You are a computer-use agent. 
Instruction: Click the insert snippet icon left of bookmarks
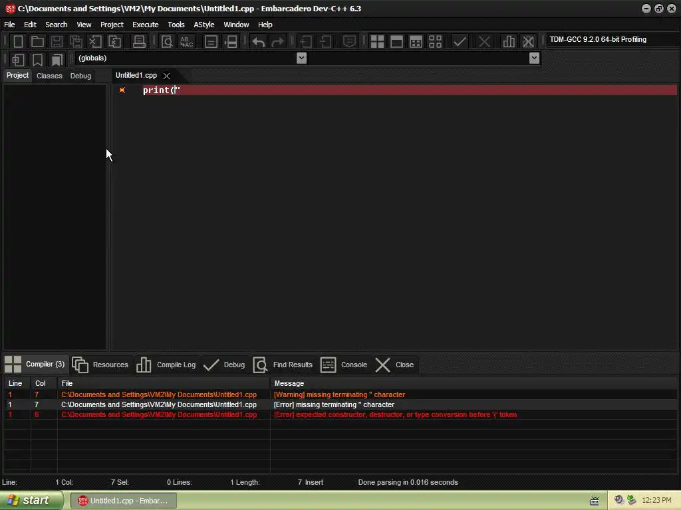18,59
